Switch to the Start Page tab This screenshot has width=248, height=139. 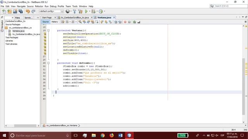pyautogui.click(x=47, y=17)
